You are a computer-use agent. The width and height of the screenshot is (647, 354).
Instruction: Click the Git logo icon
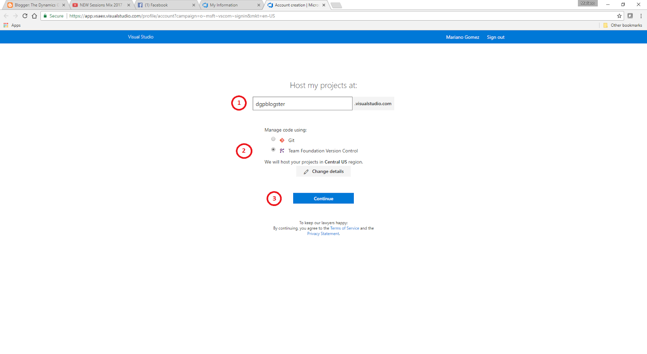coord(282,140)
